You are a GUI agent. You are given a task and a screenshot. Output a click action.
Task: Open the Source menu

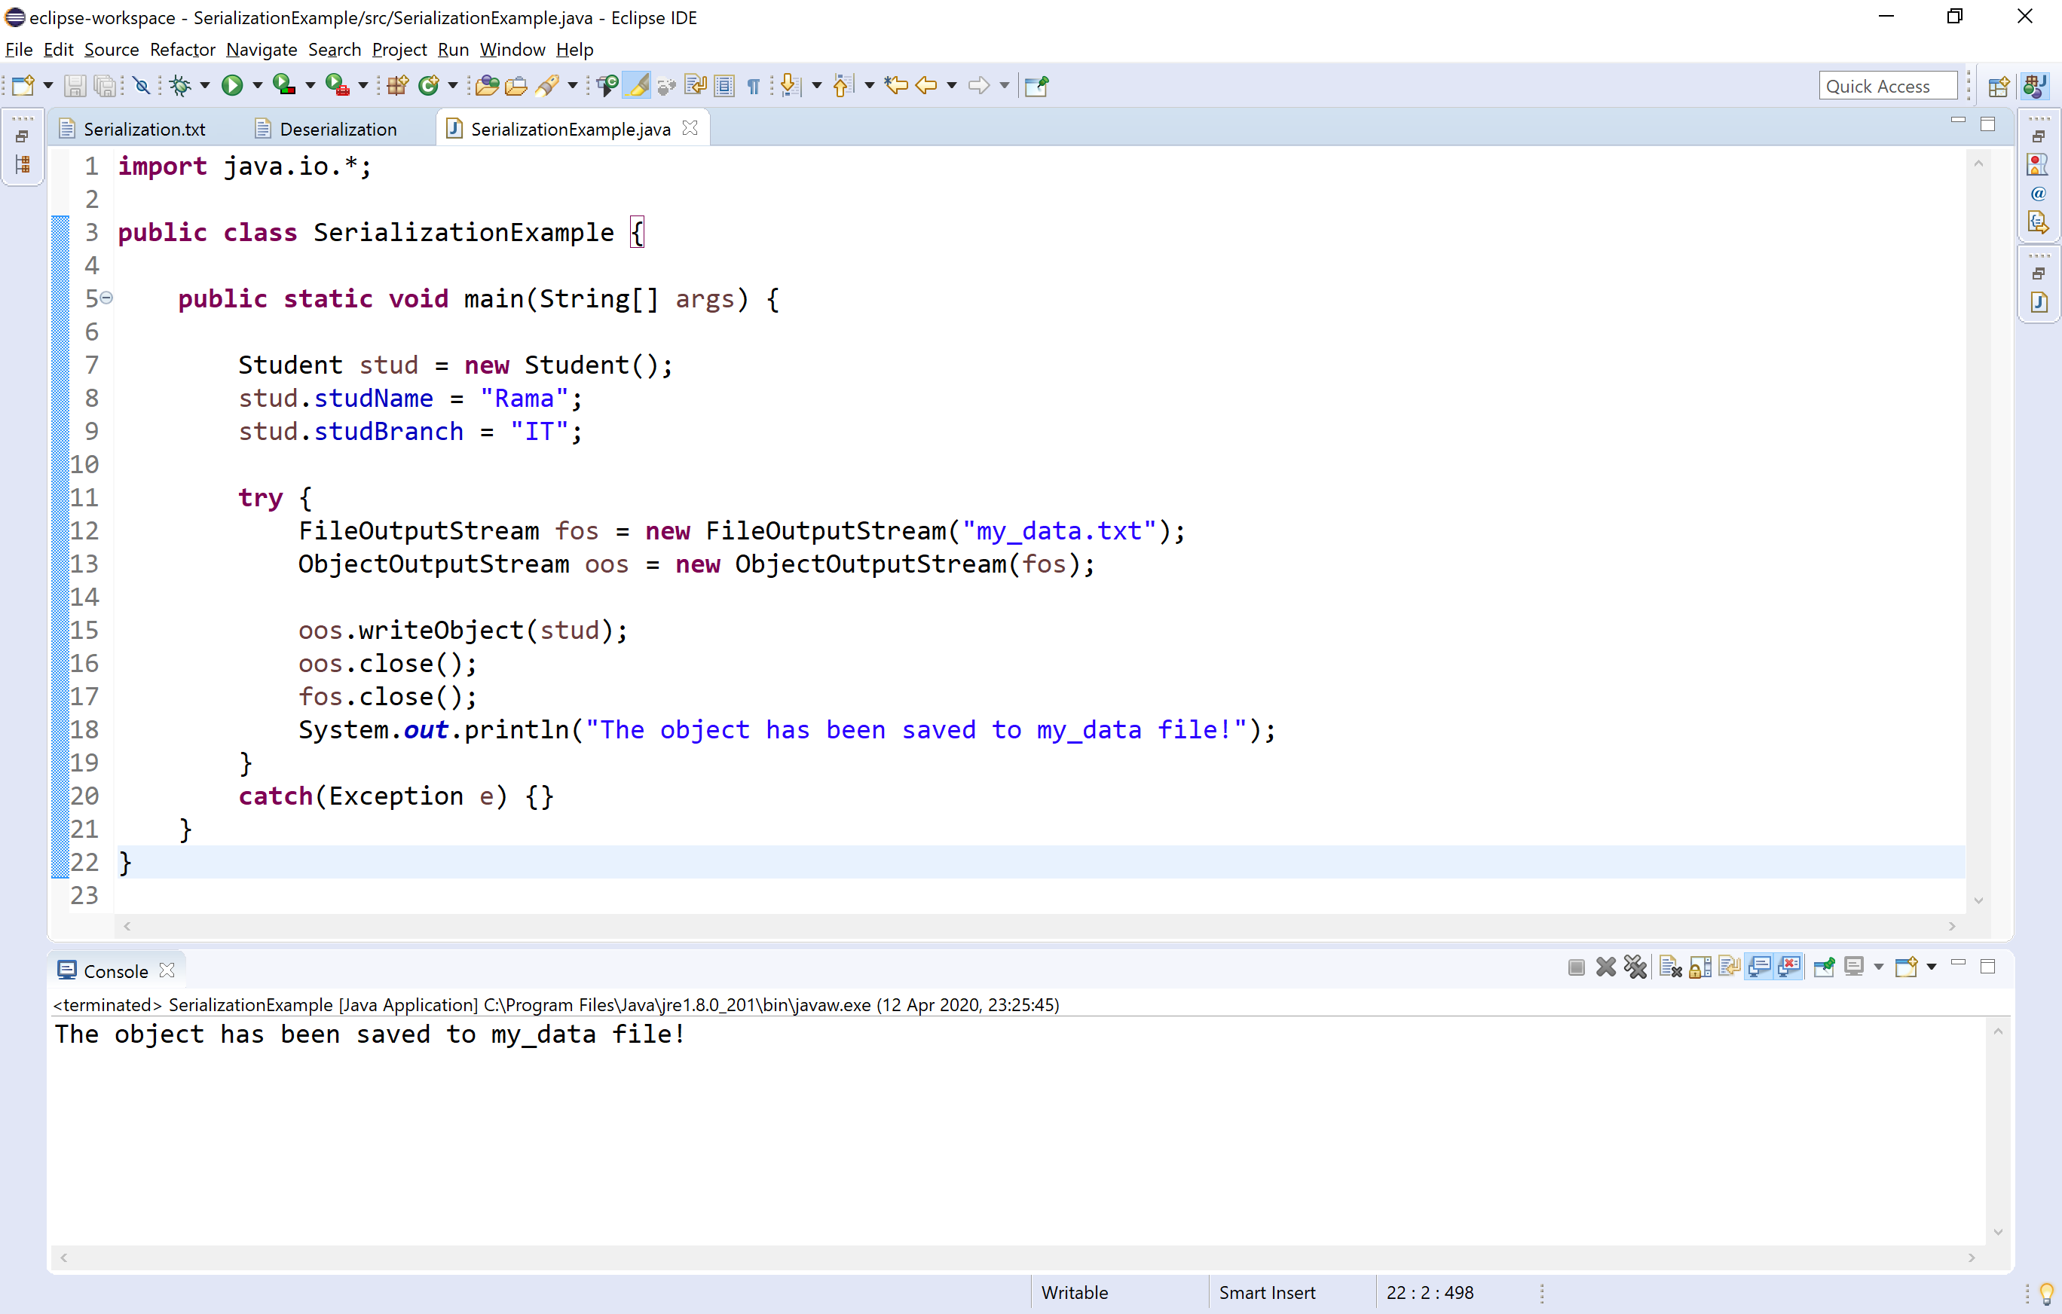click(x=112, y=50)
